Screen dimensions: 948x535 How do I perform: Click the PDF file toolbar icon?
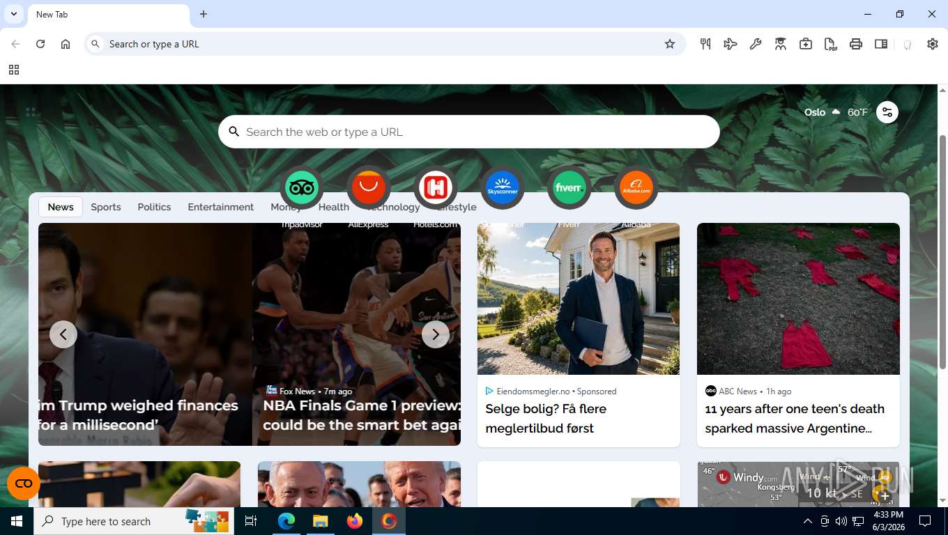[831, 44]
